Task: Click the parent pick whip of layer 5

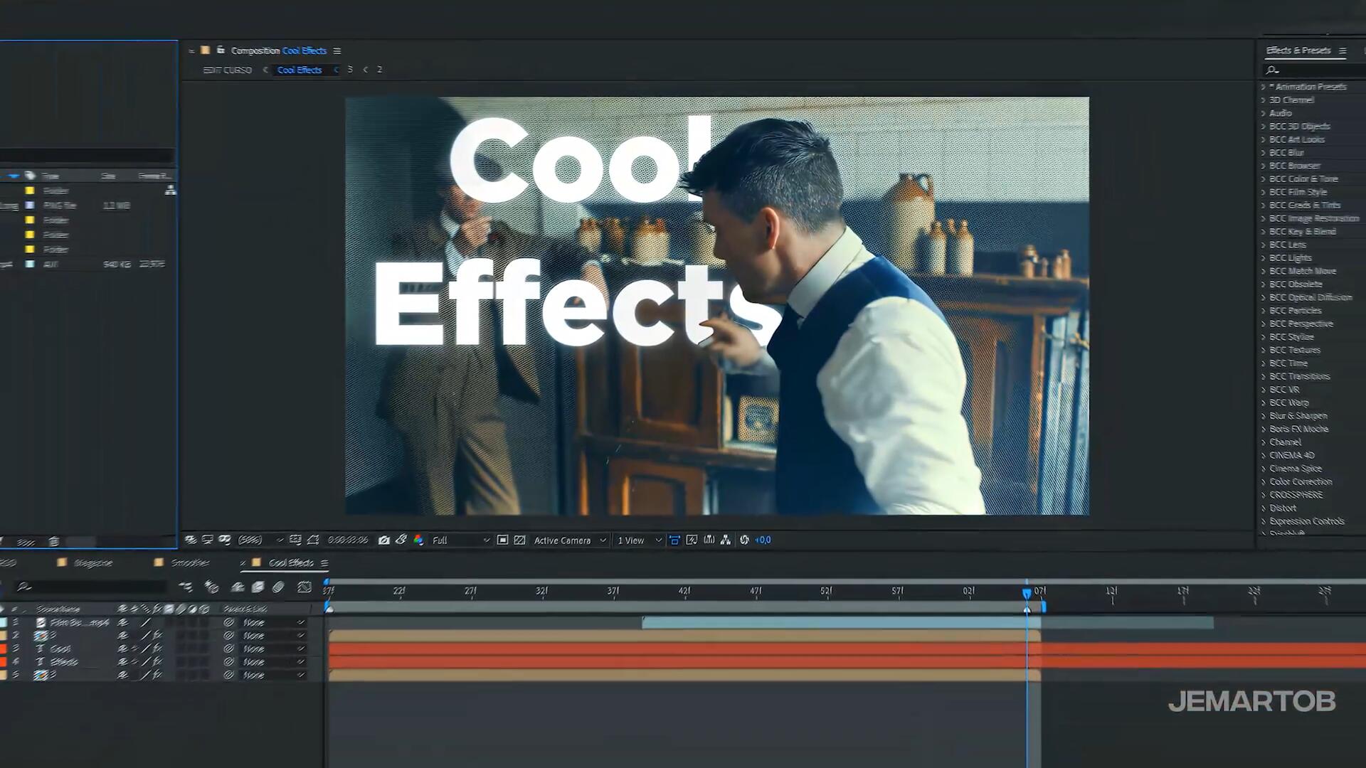Action: click(x=228, y=675)
